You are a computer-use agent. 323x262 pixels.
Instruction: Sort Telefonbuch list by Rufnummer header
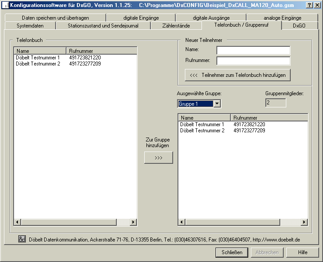pos(101,51)
